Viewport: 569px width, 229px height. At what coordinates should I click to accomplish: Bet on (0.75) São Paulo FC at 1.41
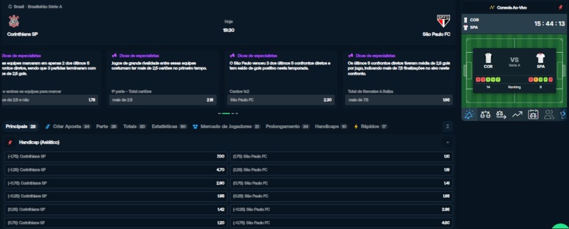click(x=341, y=183)
